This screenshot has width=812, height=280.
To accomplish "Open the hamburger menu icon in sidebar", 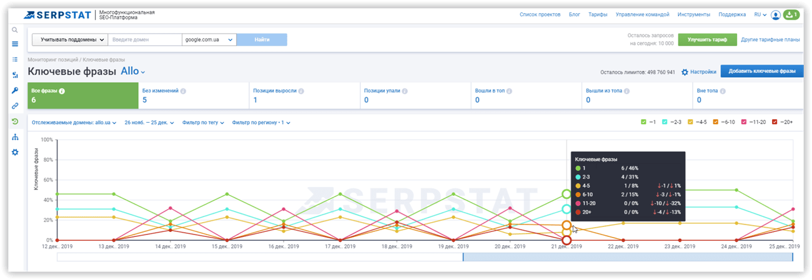I will [15, 44].
